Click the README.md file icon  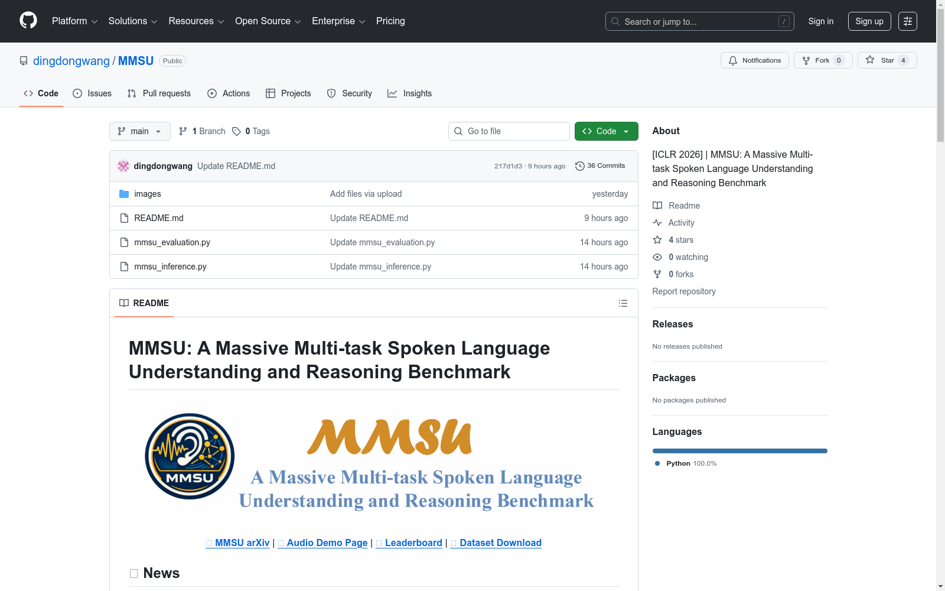(x=124, y=218)
